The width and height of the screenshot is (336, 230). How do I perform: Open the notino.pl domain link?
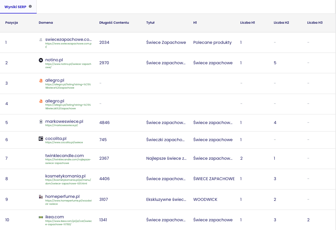54,60
